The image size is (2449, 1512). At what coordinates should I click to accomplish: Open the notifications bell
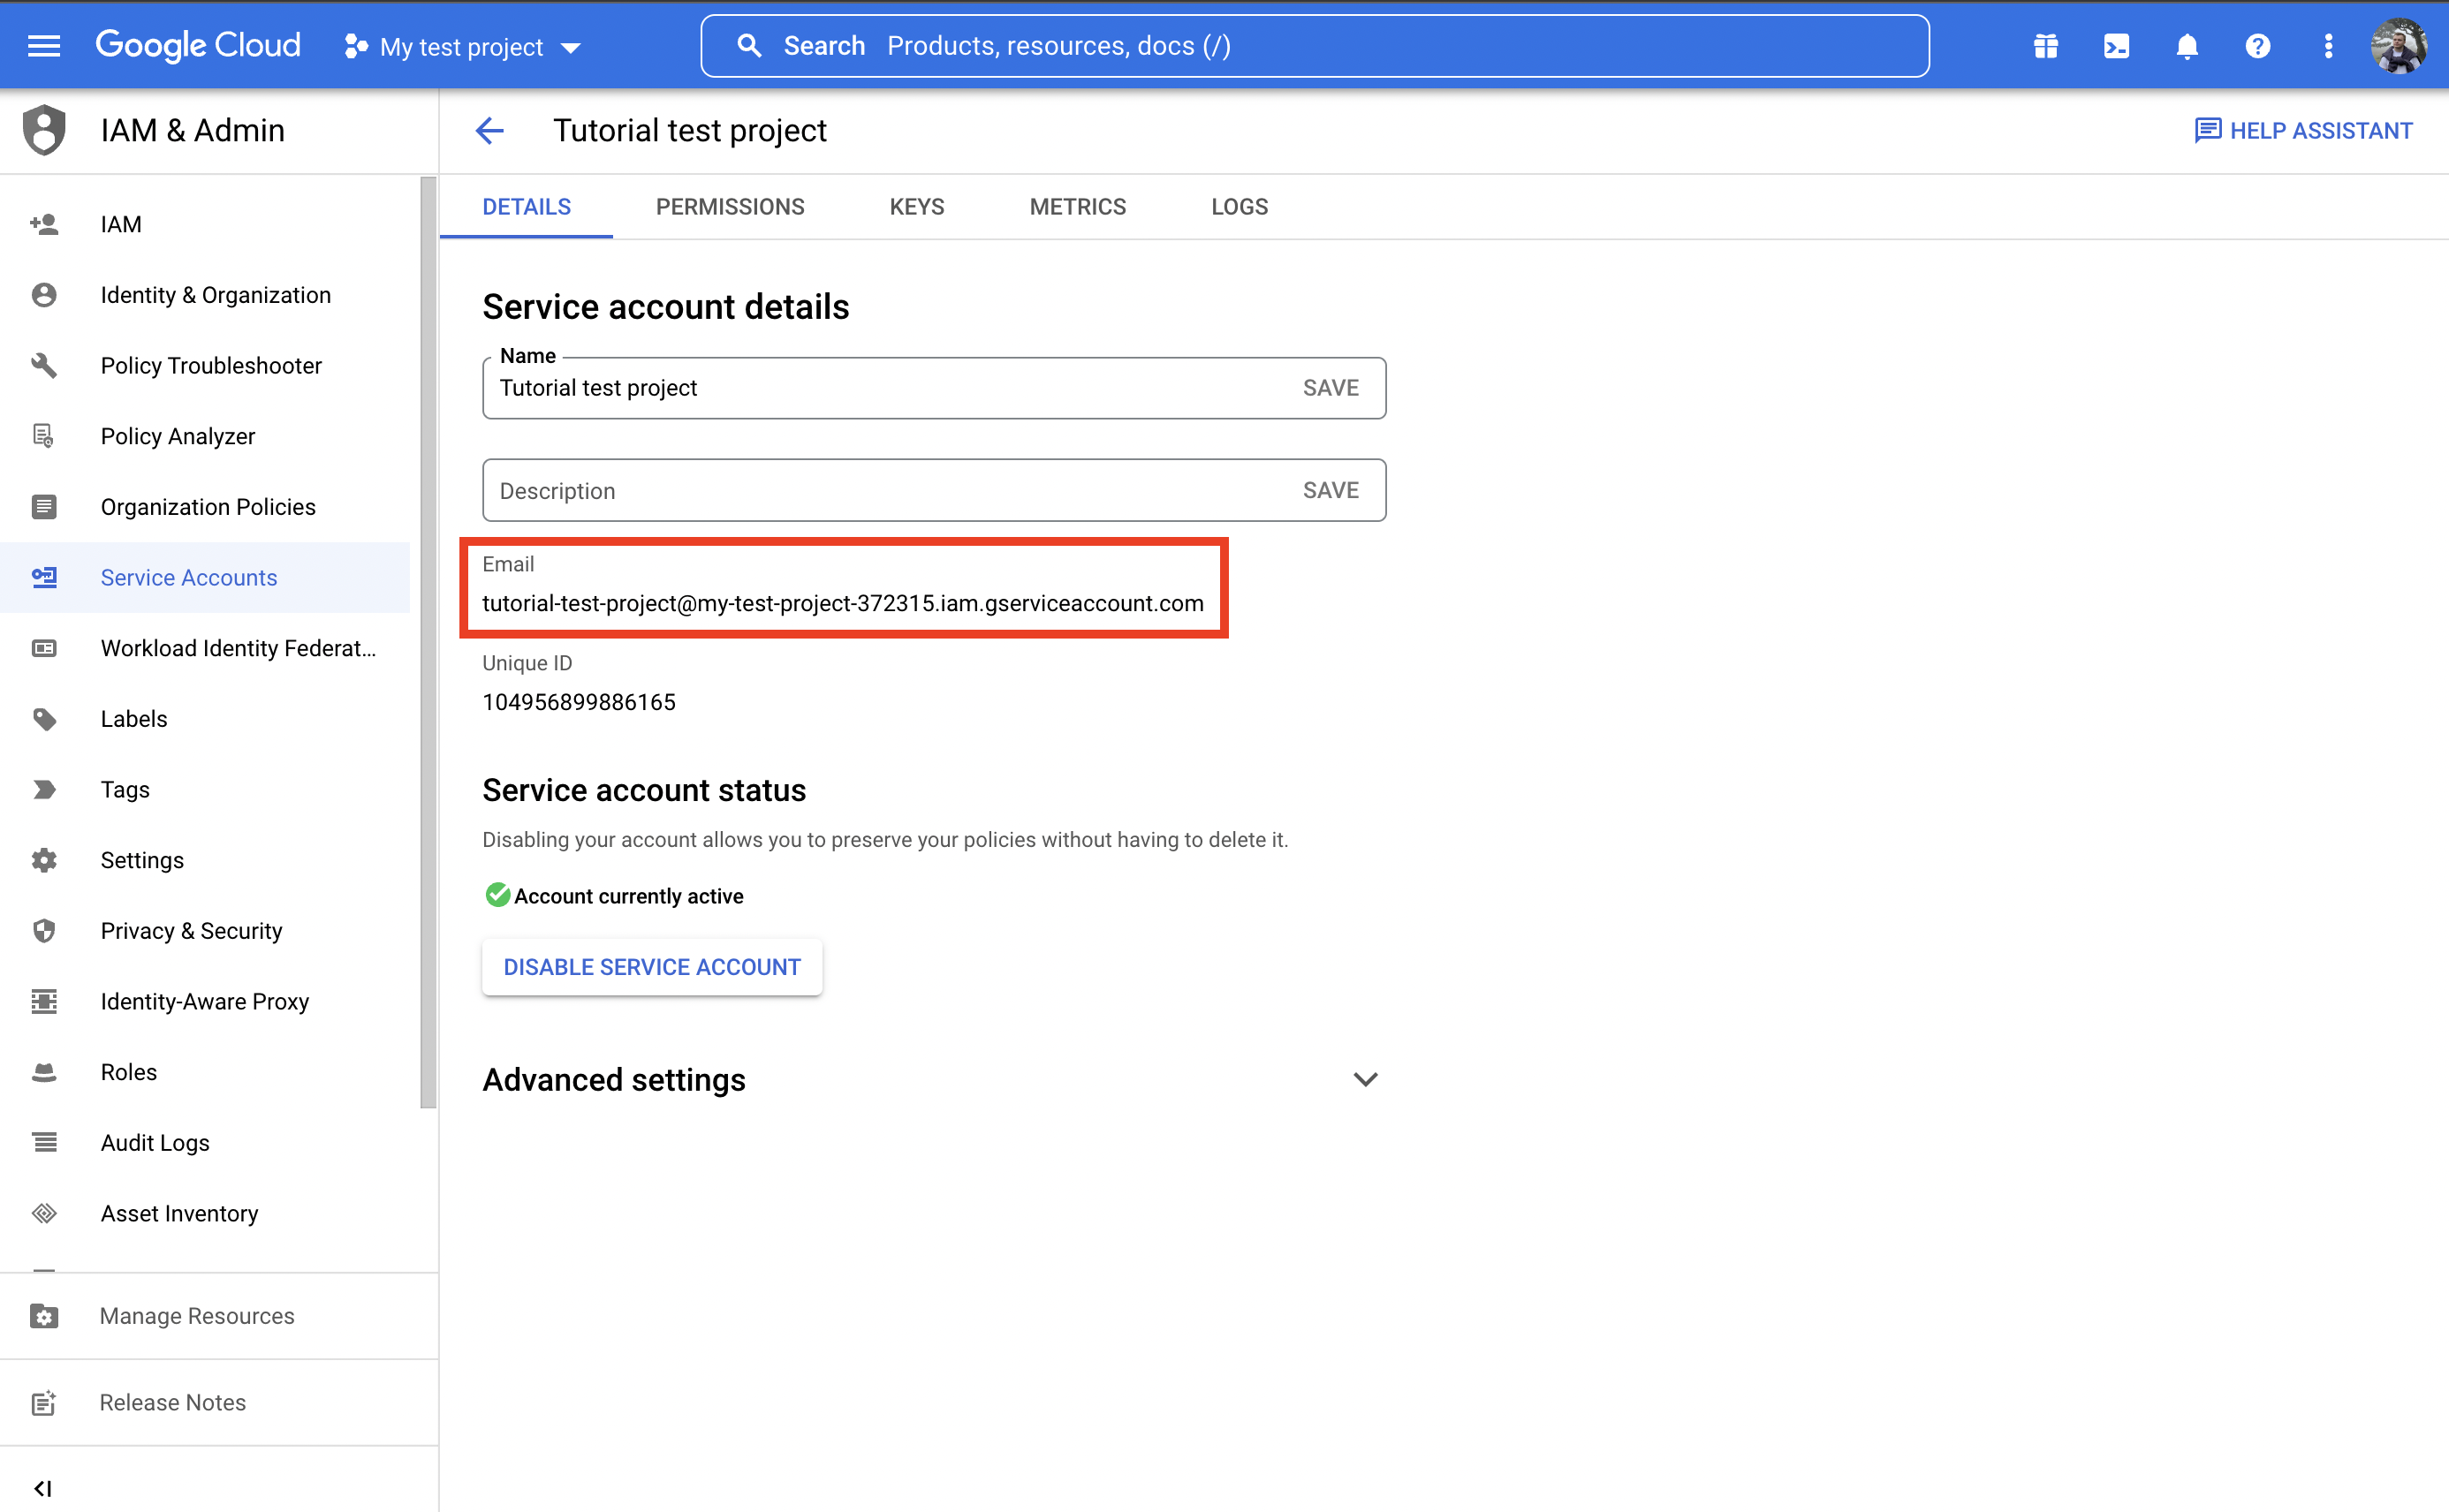pos(2187,46)
